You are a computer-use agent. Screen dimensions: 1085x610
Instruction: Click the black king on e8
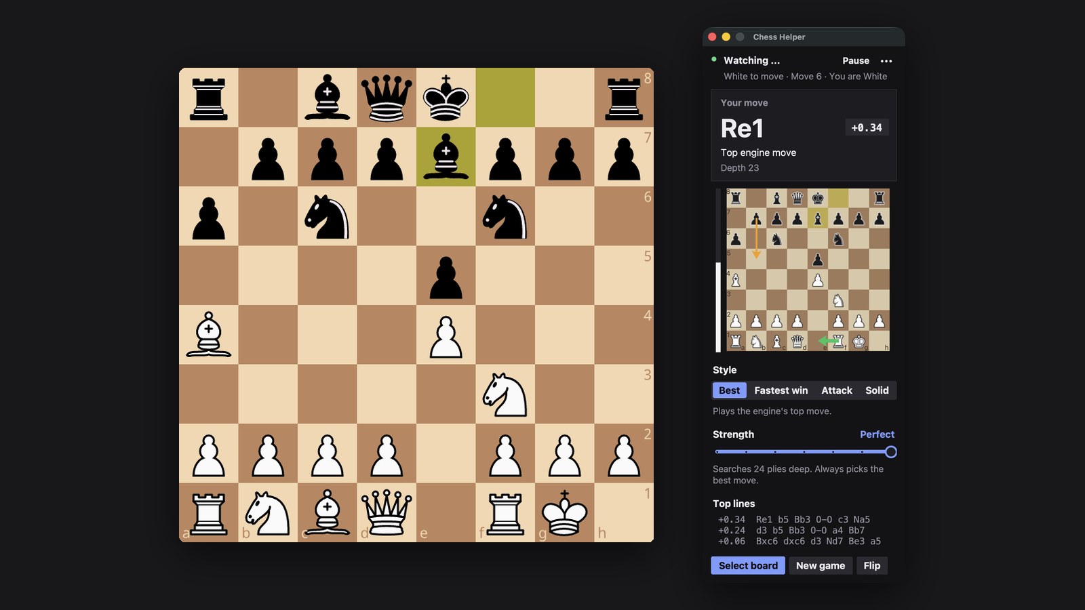point(446,98)
